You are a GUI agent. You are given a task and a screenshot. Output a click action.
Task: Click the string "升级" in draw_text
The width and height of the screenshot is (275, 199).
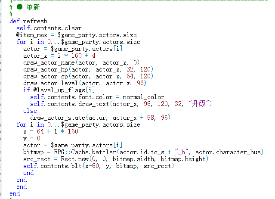[198, 104]
